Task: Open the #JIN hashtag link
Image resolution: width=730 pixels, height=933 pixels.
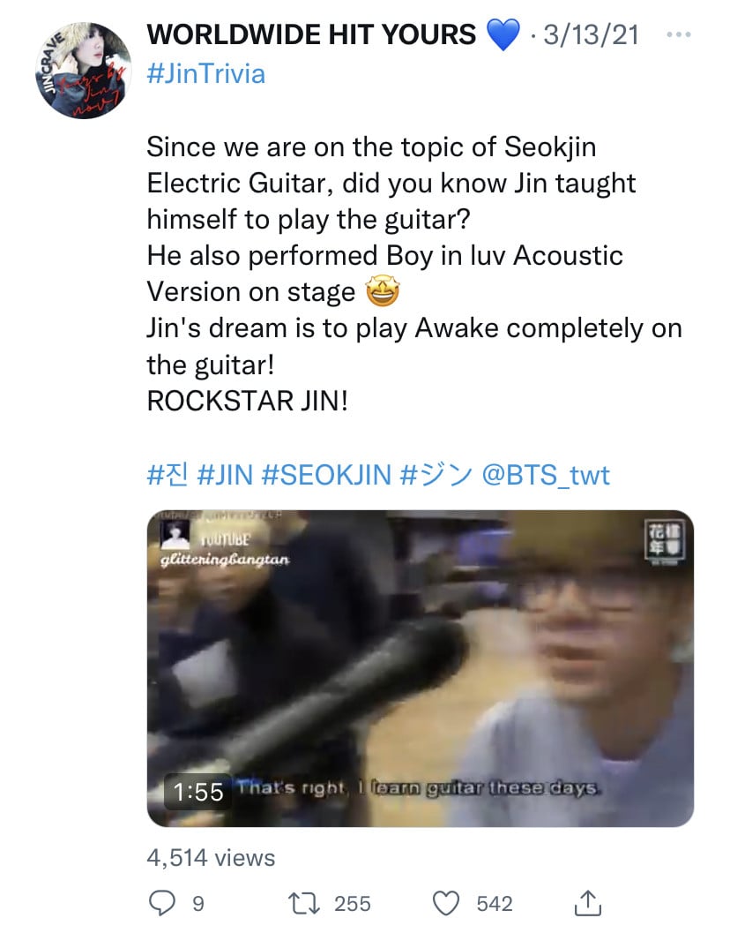Action: (225, 475)
